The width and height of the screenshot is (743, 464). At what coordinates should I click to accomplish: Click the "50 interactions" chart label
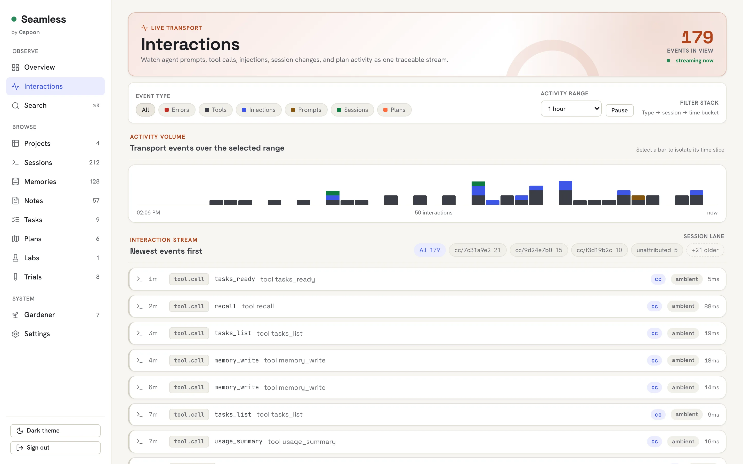[433, 212]
